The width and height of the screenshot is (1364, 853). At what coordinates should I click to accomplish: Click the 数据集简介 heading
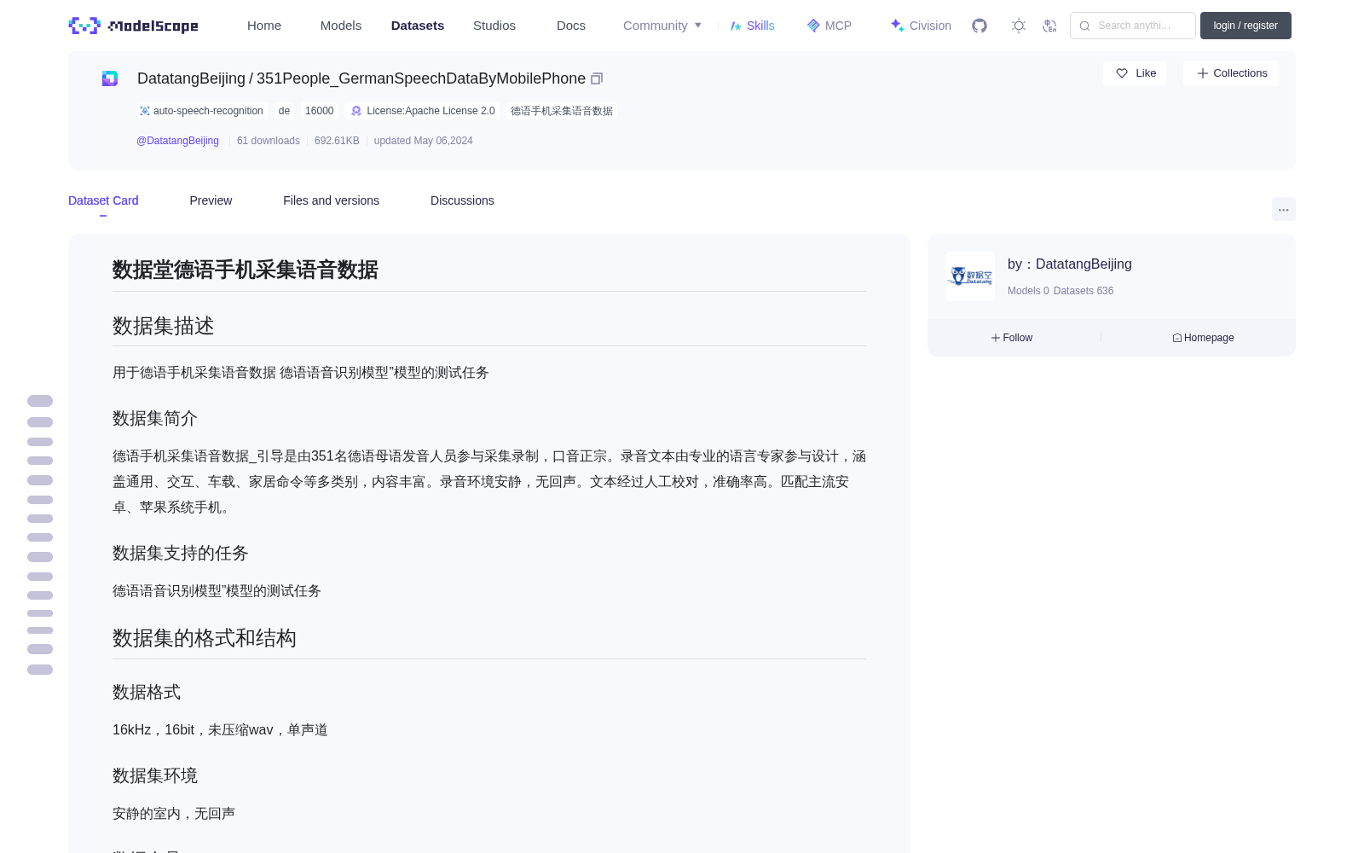click(x=155, y=418)
